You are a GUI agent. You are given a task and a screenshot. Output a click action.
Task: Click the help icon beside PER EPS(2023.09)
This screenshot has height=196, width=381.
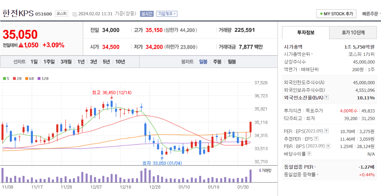(326, 131)
